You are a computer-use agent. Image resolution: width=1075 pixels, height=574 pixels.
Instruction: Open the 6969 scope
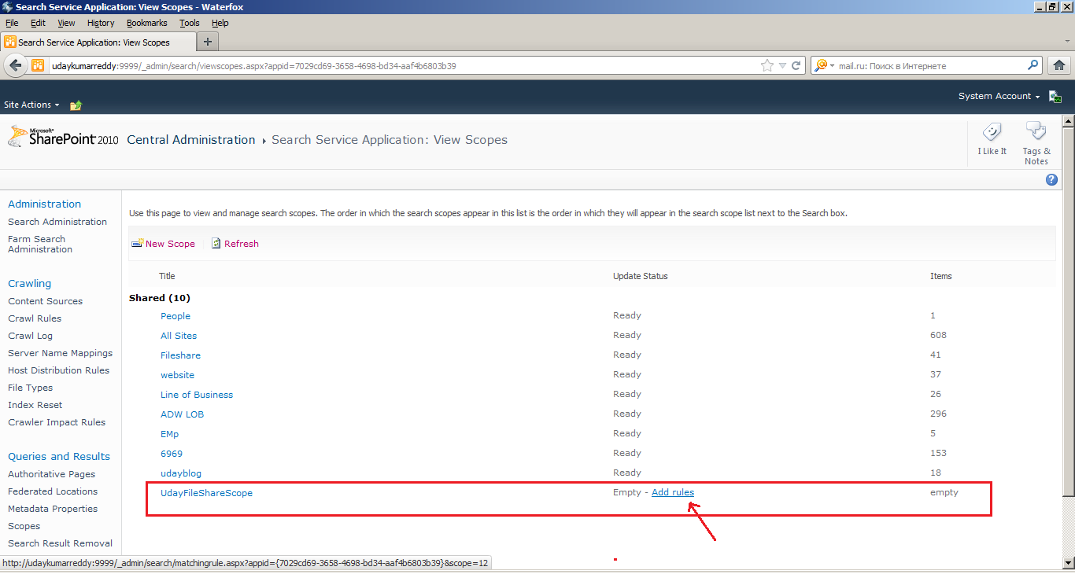(172, 454)
